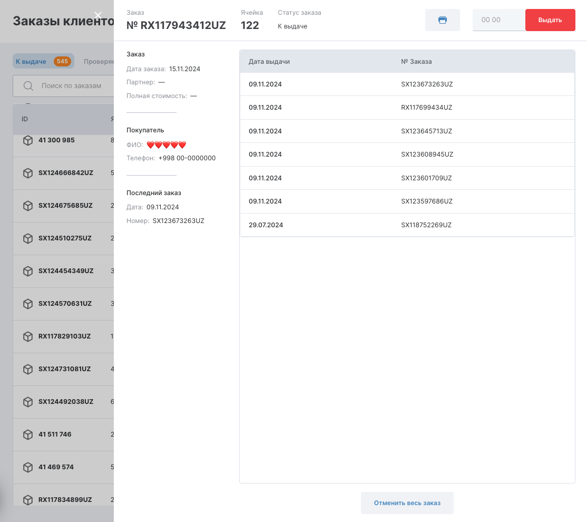
Task: Select order RX117829103UZ in list
Action: click(64, 336)
